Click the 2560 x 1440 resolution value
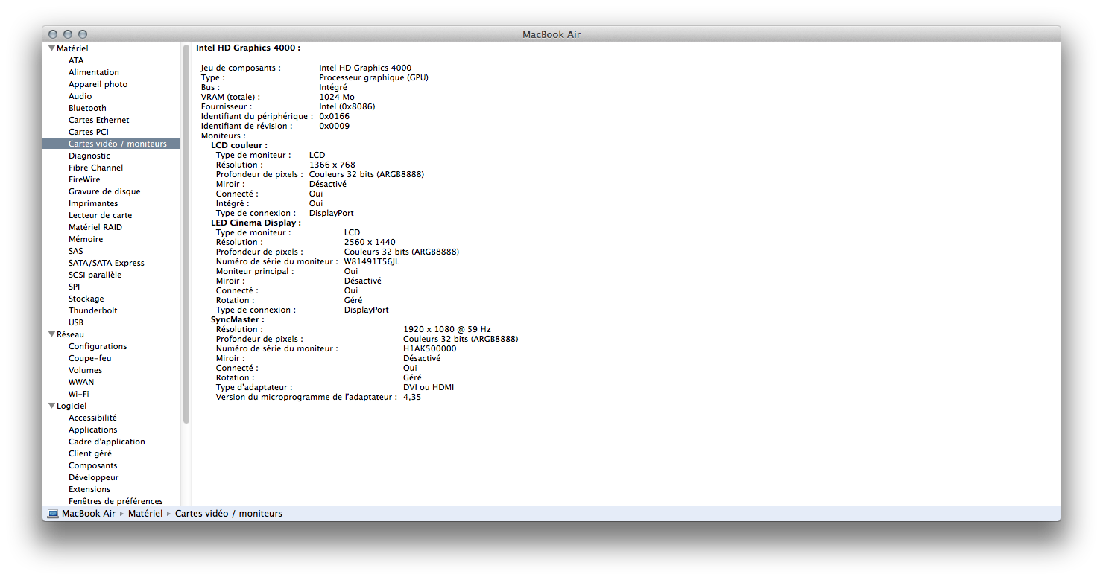 click(370, 242)
